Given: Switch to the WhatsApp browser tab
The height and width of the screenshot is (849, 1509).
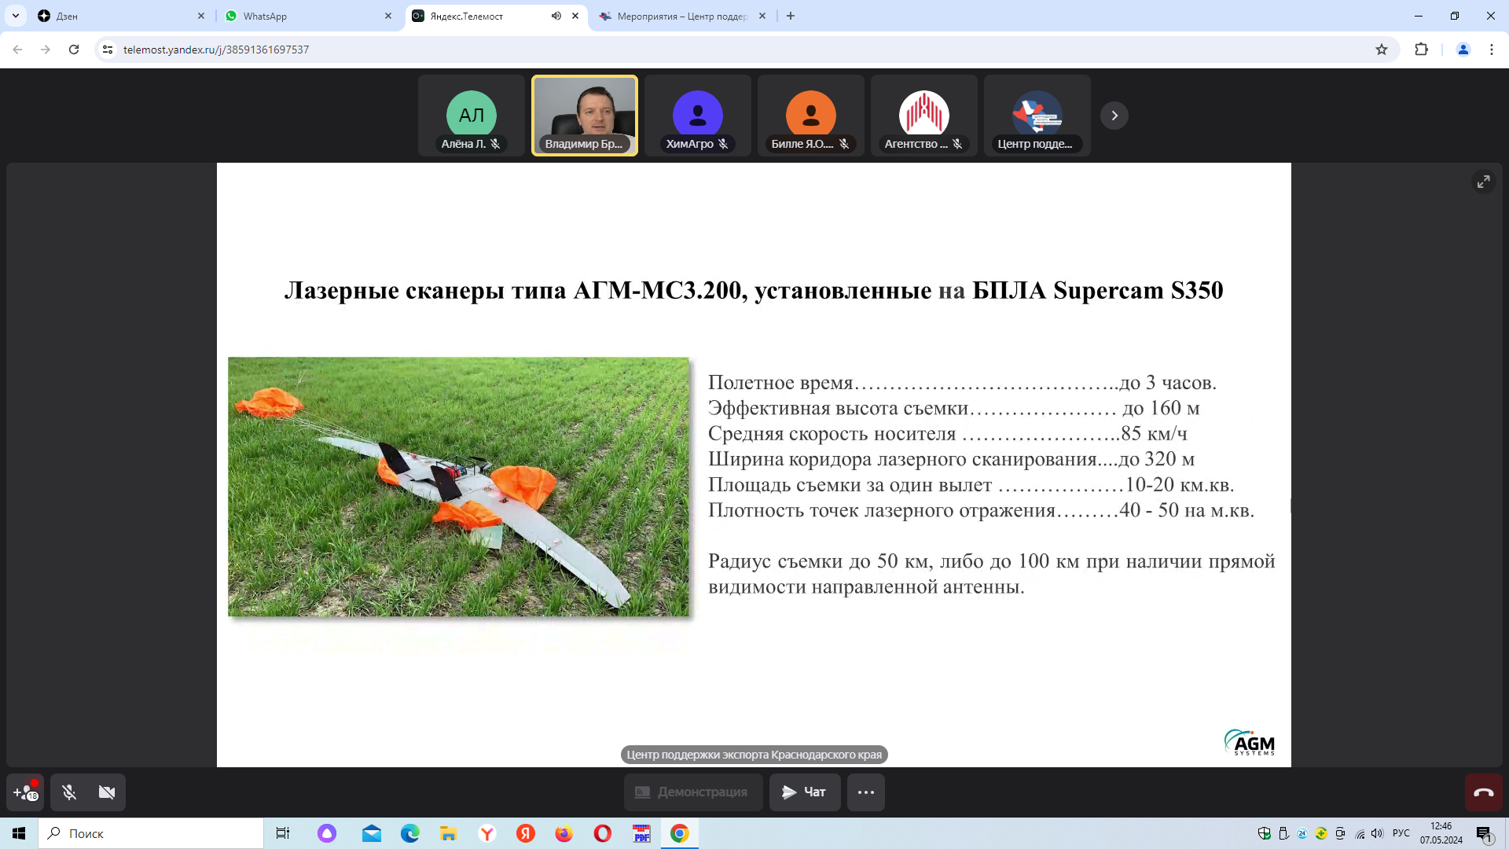Looking at the screenshot, I should click(x=309, y=16).
